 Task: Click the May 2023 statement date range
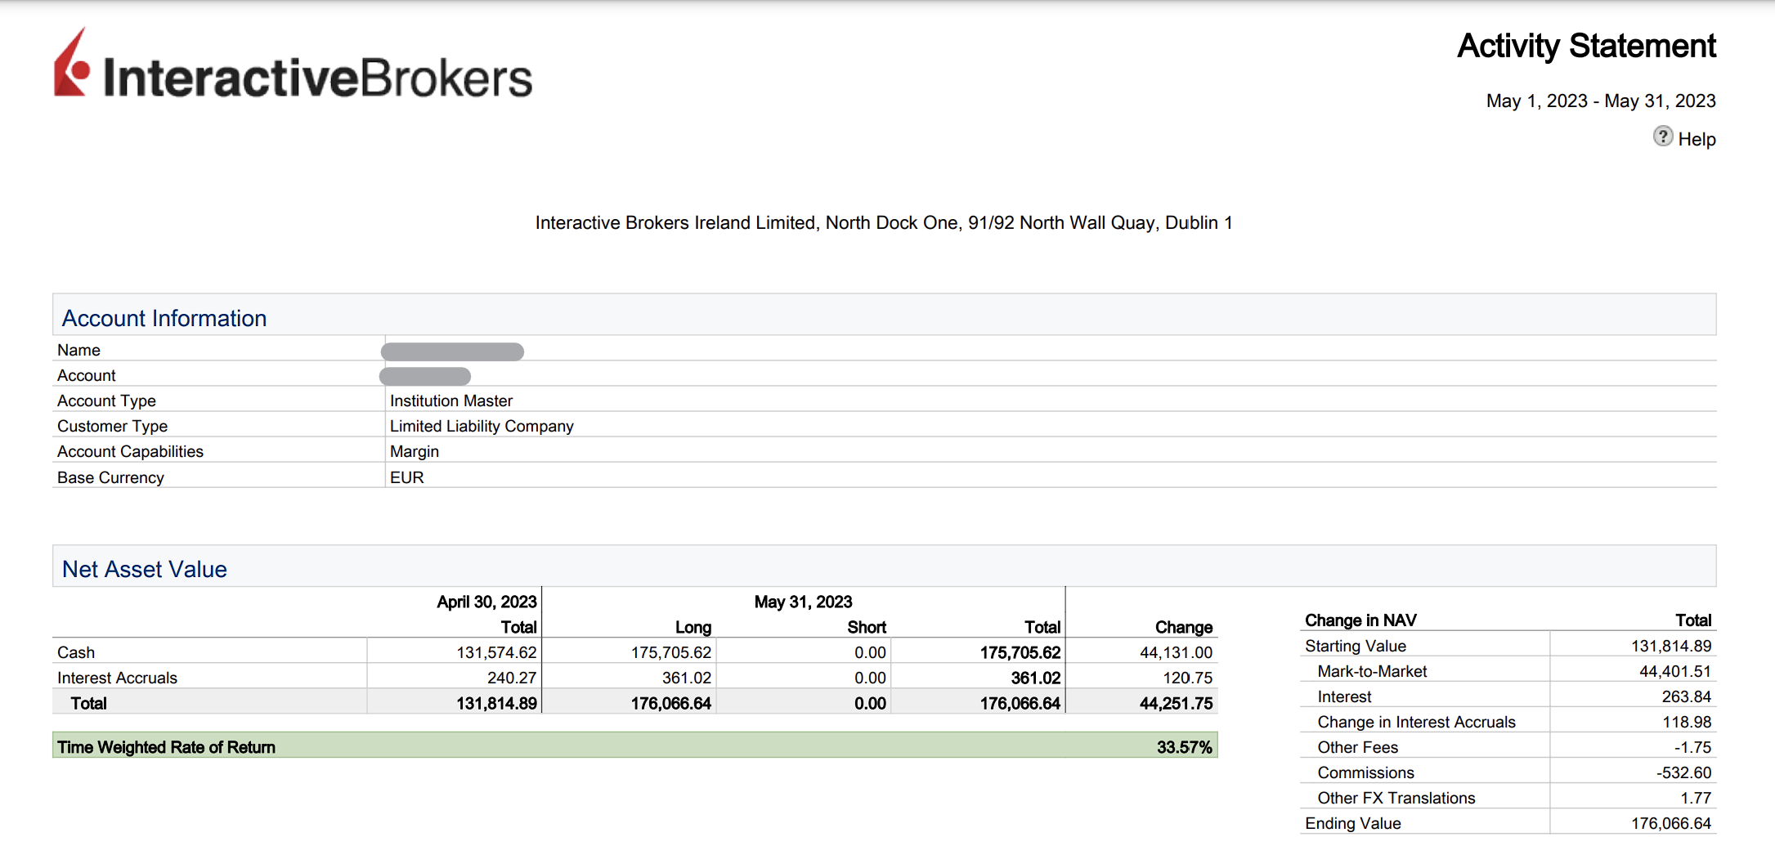pos(1600,101)
